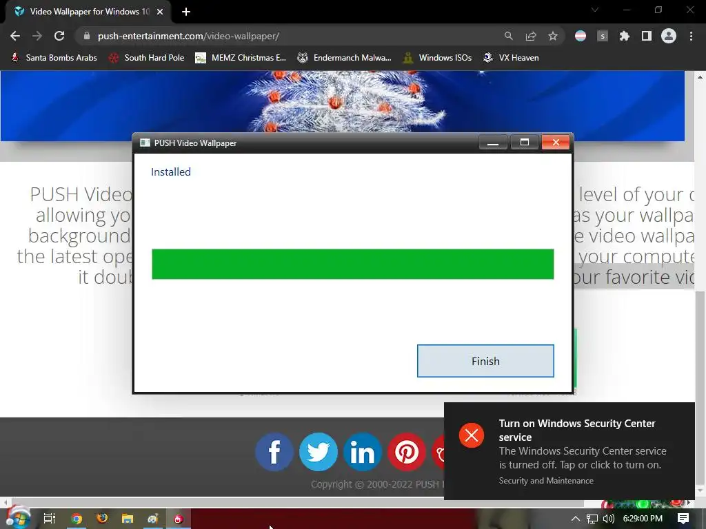The height and width of the screenshot is (529, 706).
Task: Open Chrome's three-dot menu
Action: pyautogui.click(x=691, y=36)
